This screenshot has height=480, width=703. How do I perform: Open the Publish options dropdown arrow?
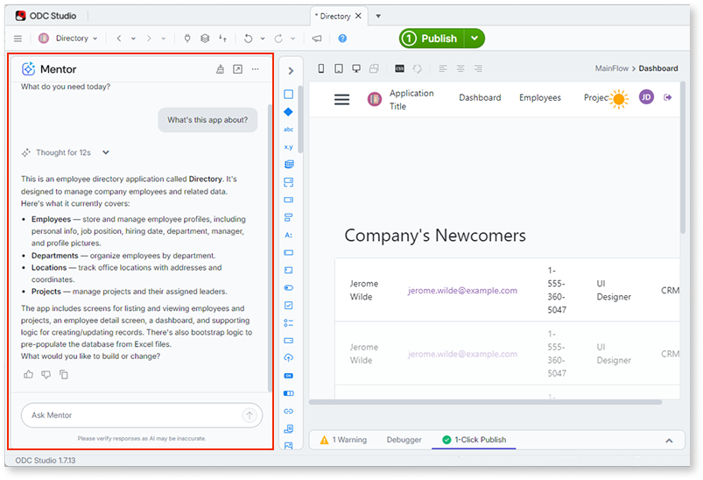pos(475,39)
